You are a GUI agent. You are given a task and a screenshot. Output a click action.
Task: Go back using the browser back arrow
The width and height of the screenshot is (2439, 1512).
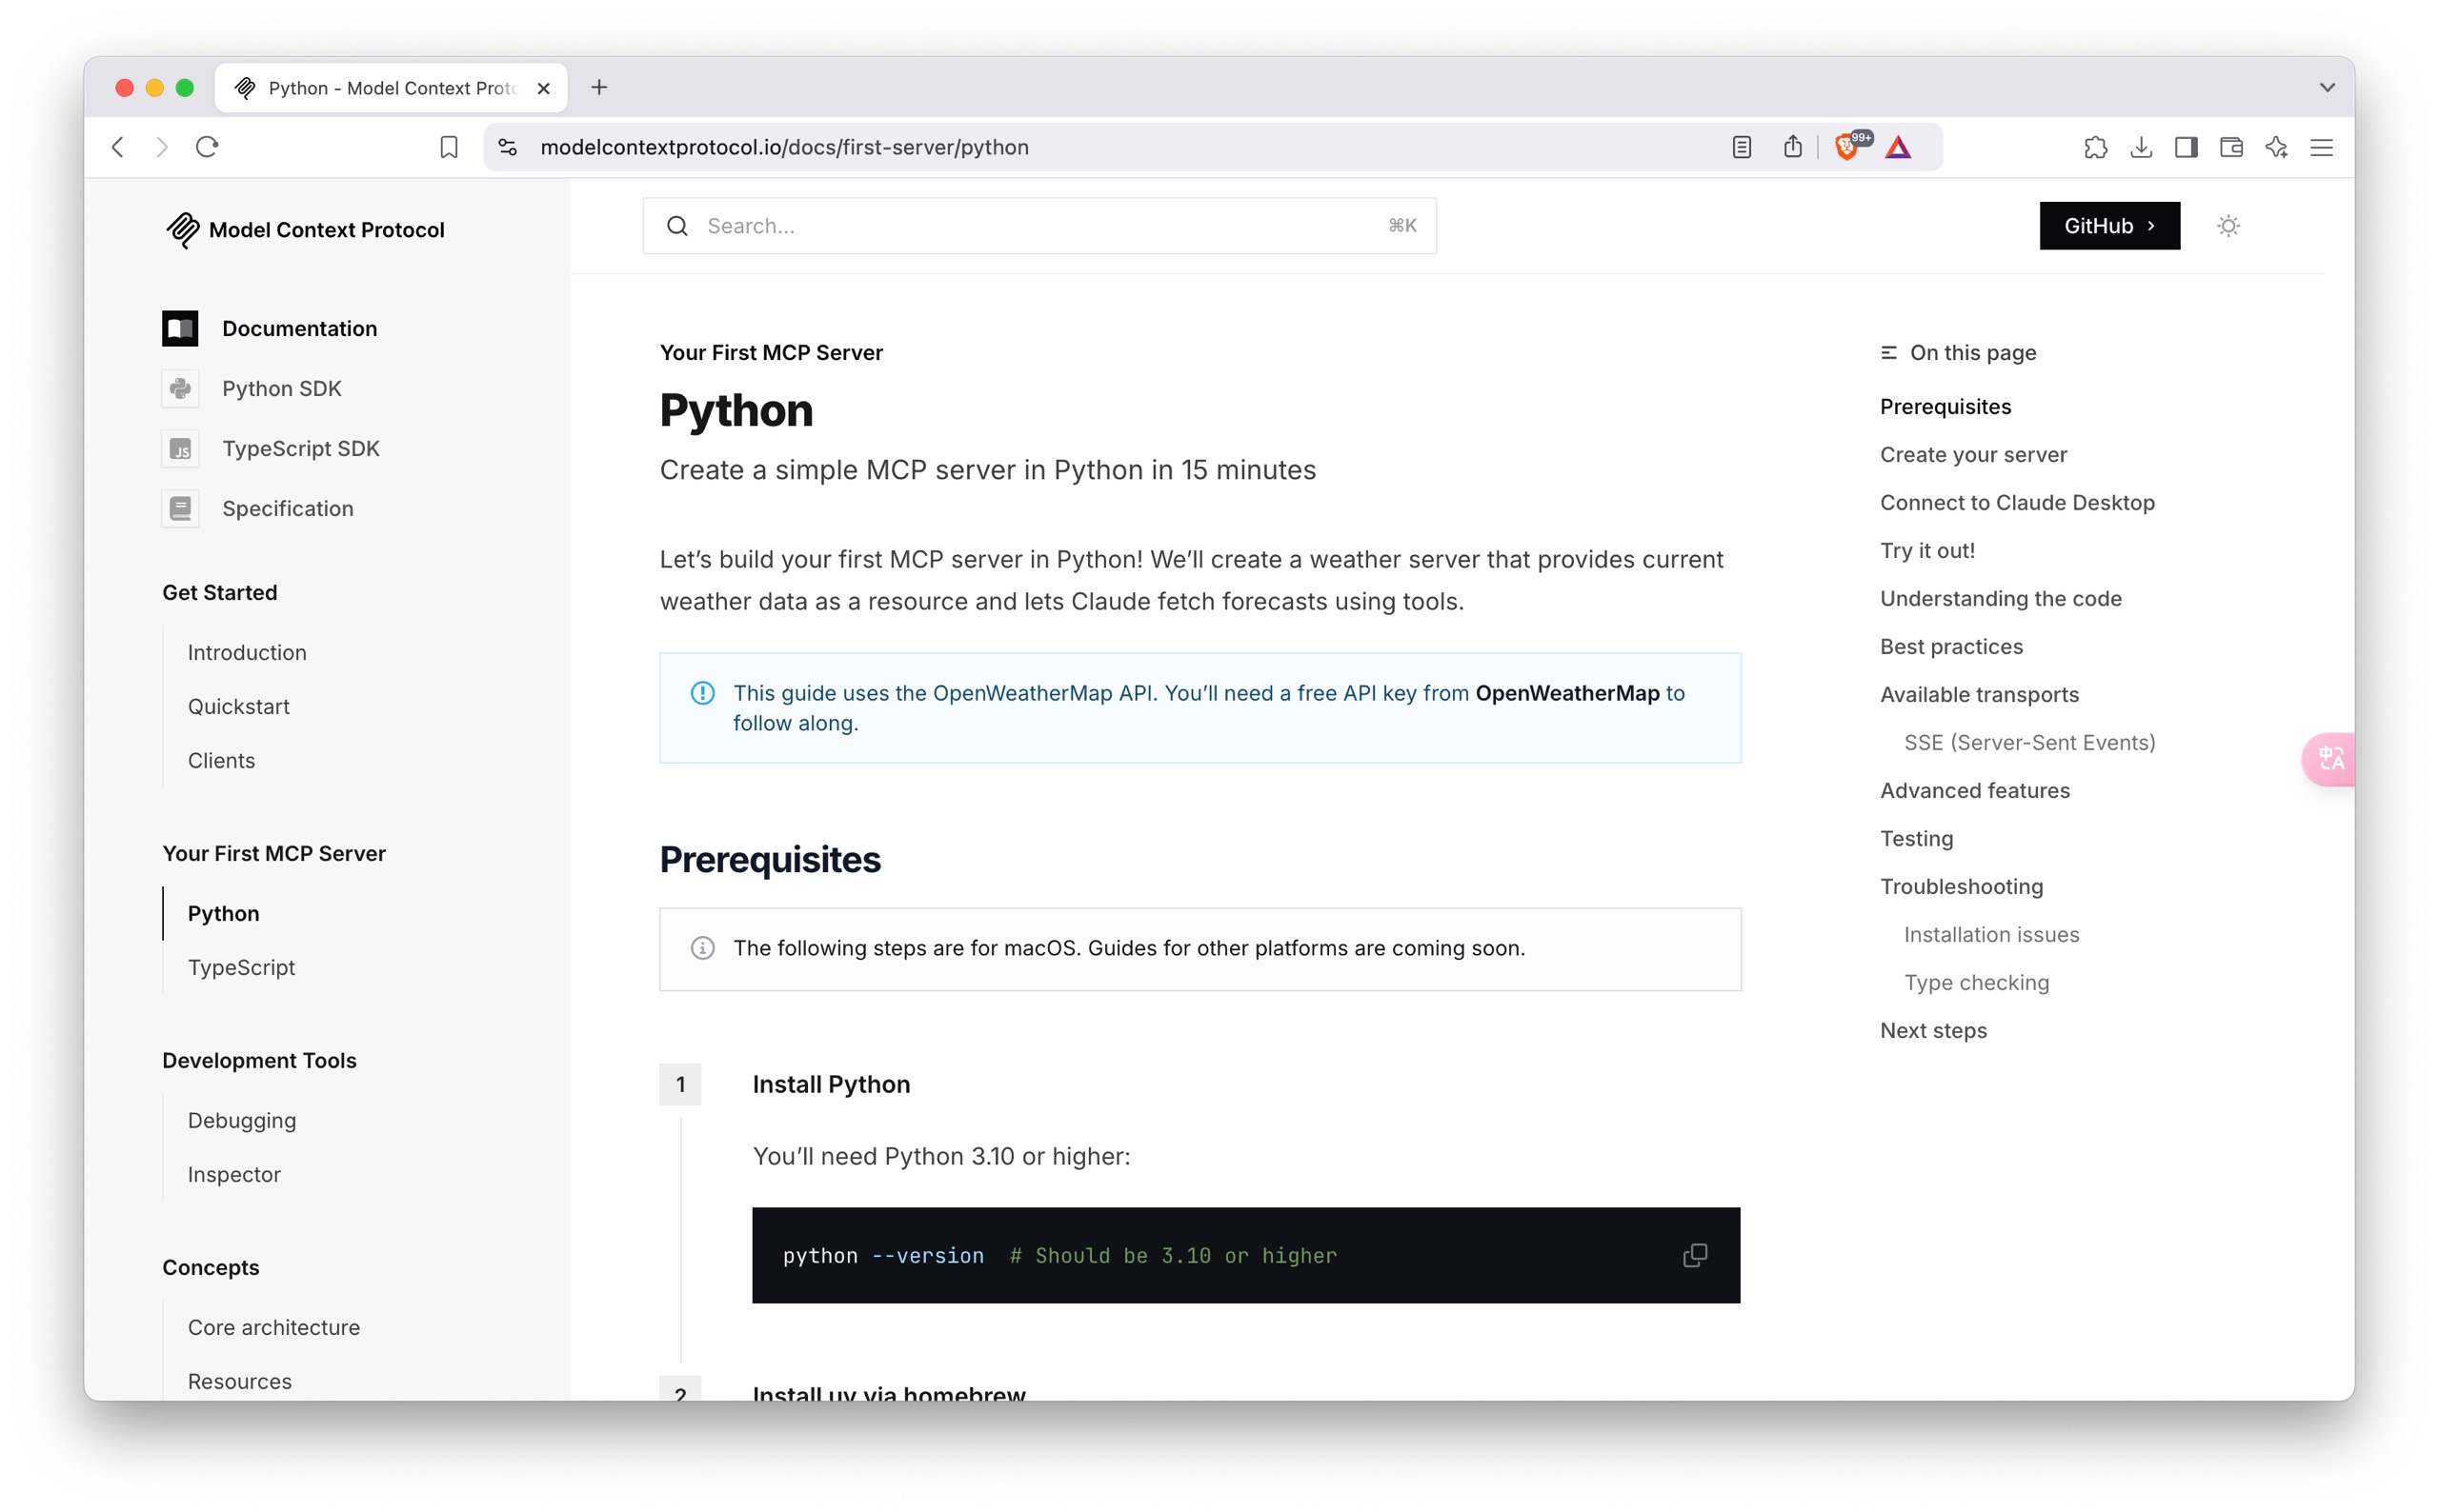[x=118, y=147]
